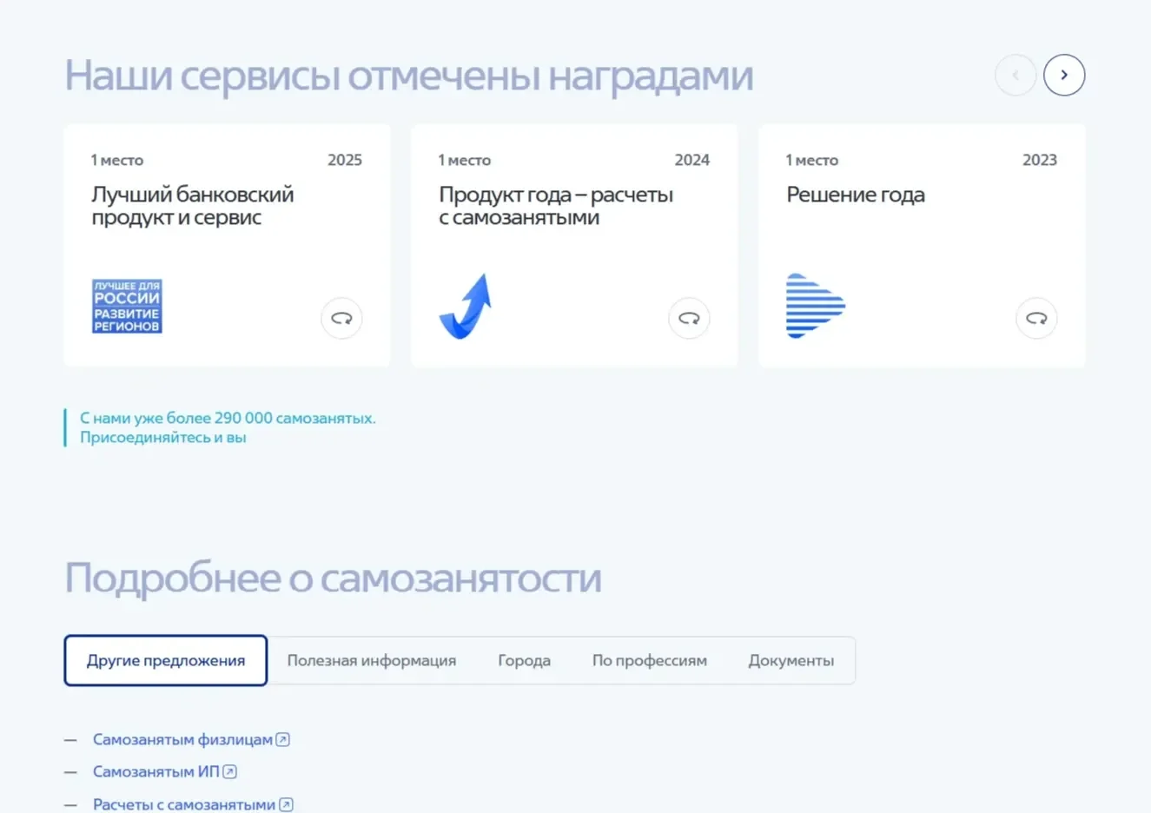
Task: Click the year 2025 on first card
Action: (x=345, y=160)
